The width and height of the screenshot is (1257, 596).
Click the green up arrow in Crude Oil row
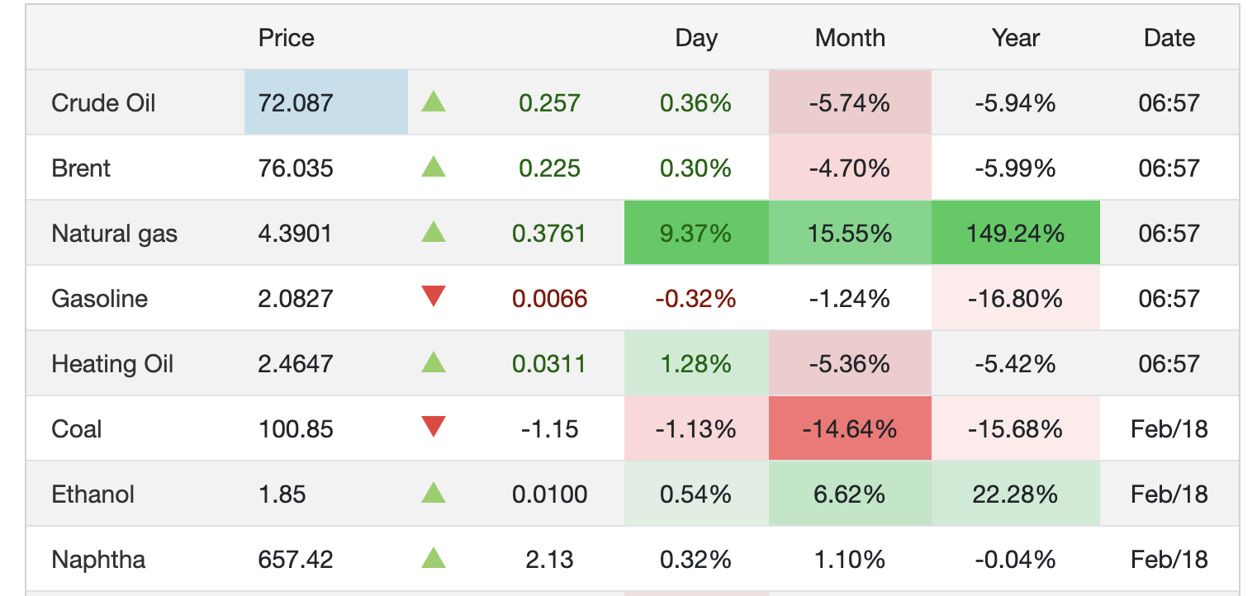point(434,102)
